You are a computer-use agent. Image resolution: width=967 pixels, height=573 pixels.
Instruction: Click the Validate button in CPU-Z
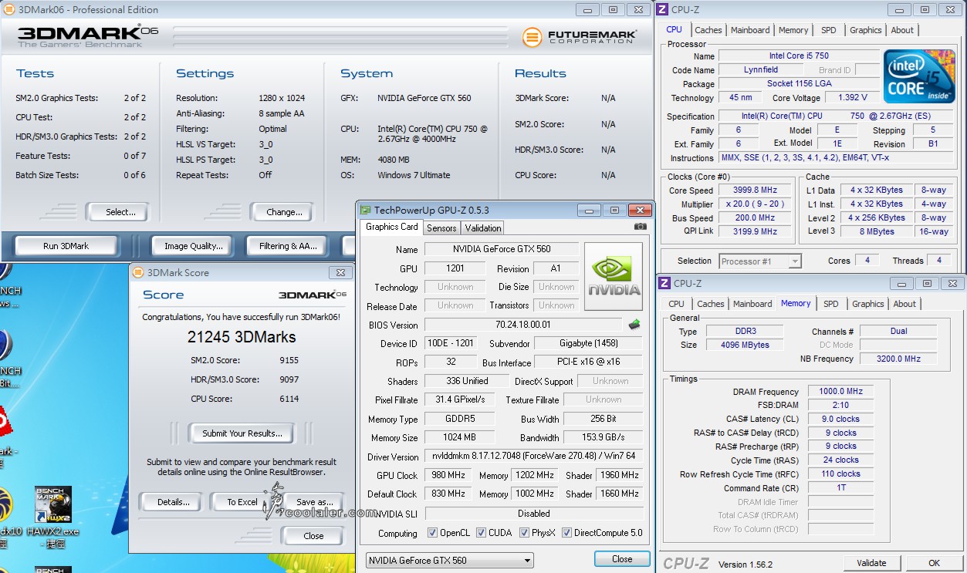coord(871,563)
